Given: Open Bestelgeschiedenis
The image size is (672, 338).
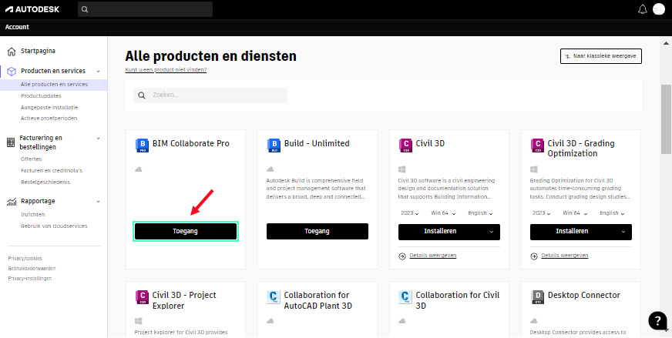Looking at the screenshot, I should (45, 182).
